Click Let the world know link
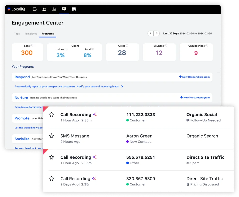Image resolution: width=239 pixels, height=197 pixels. pos(29,127)
